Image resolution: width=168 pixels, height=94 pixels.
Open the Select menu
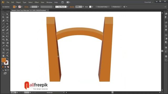pyautogui.click(x=30, y=2)
